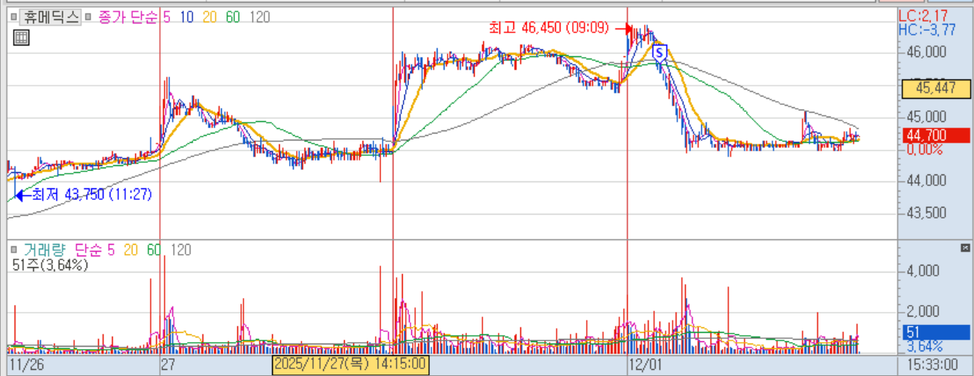Click the 휴메딕스 stock name button
Image resolution: width=974 pixels, height=376 pixels.
(x=50, y=17)
